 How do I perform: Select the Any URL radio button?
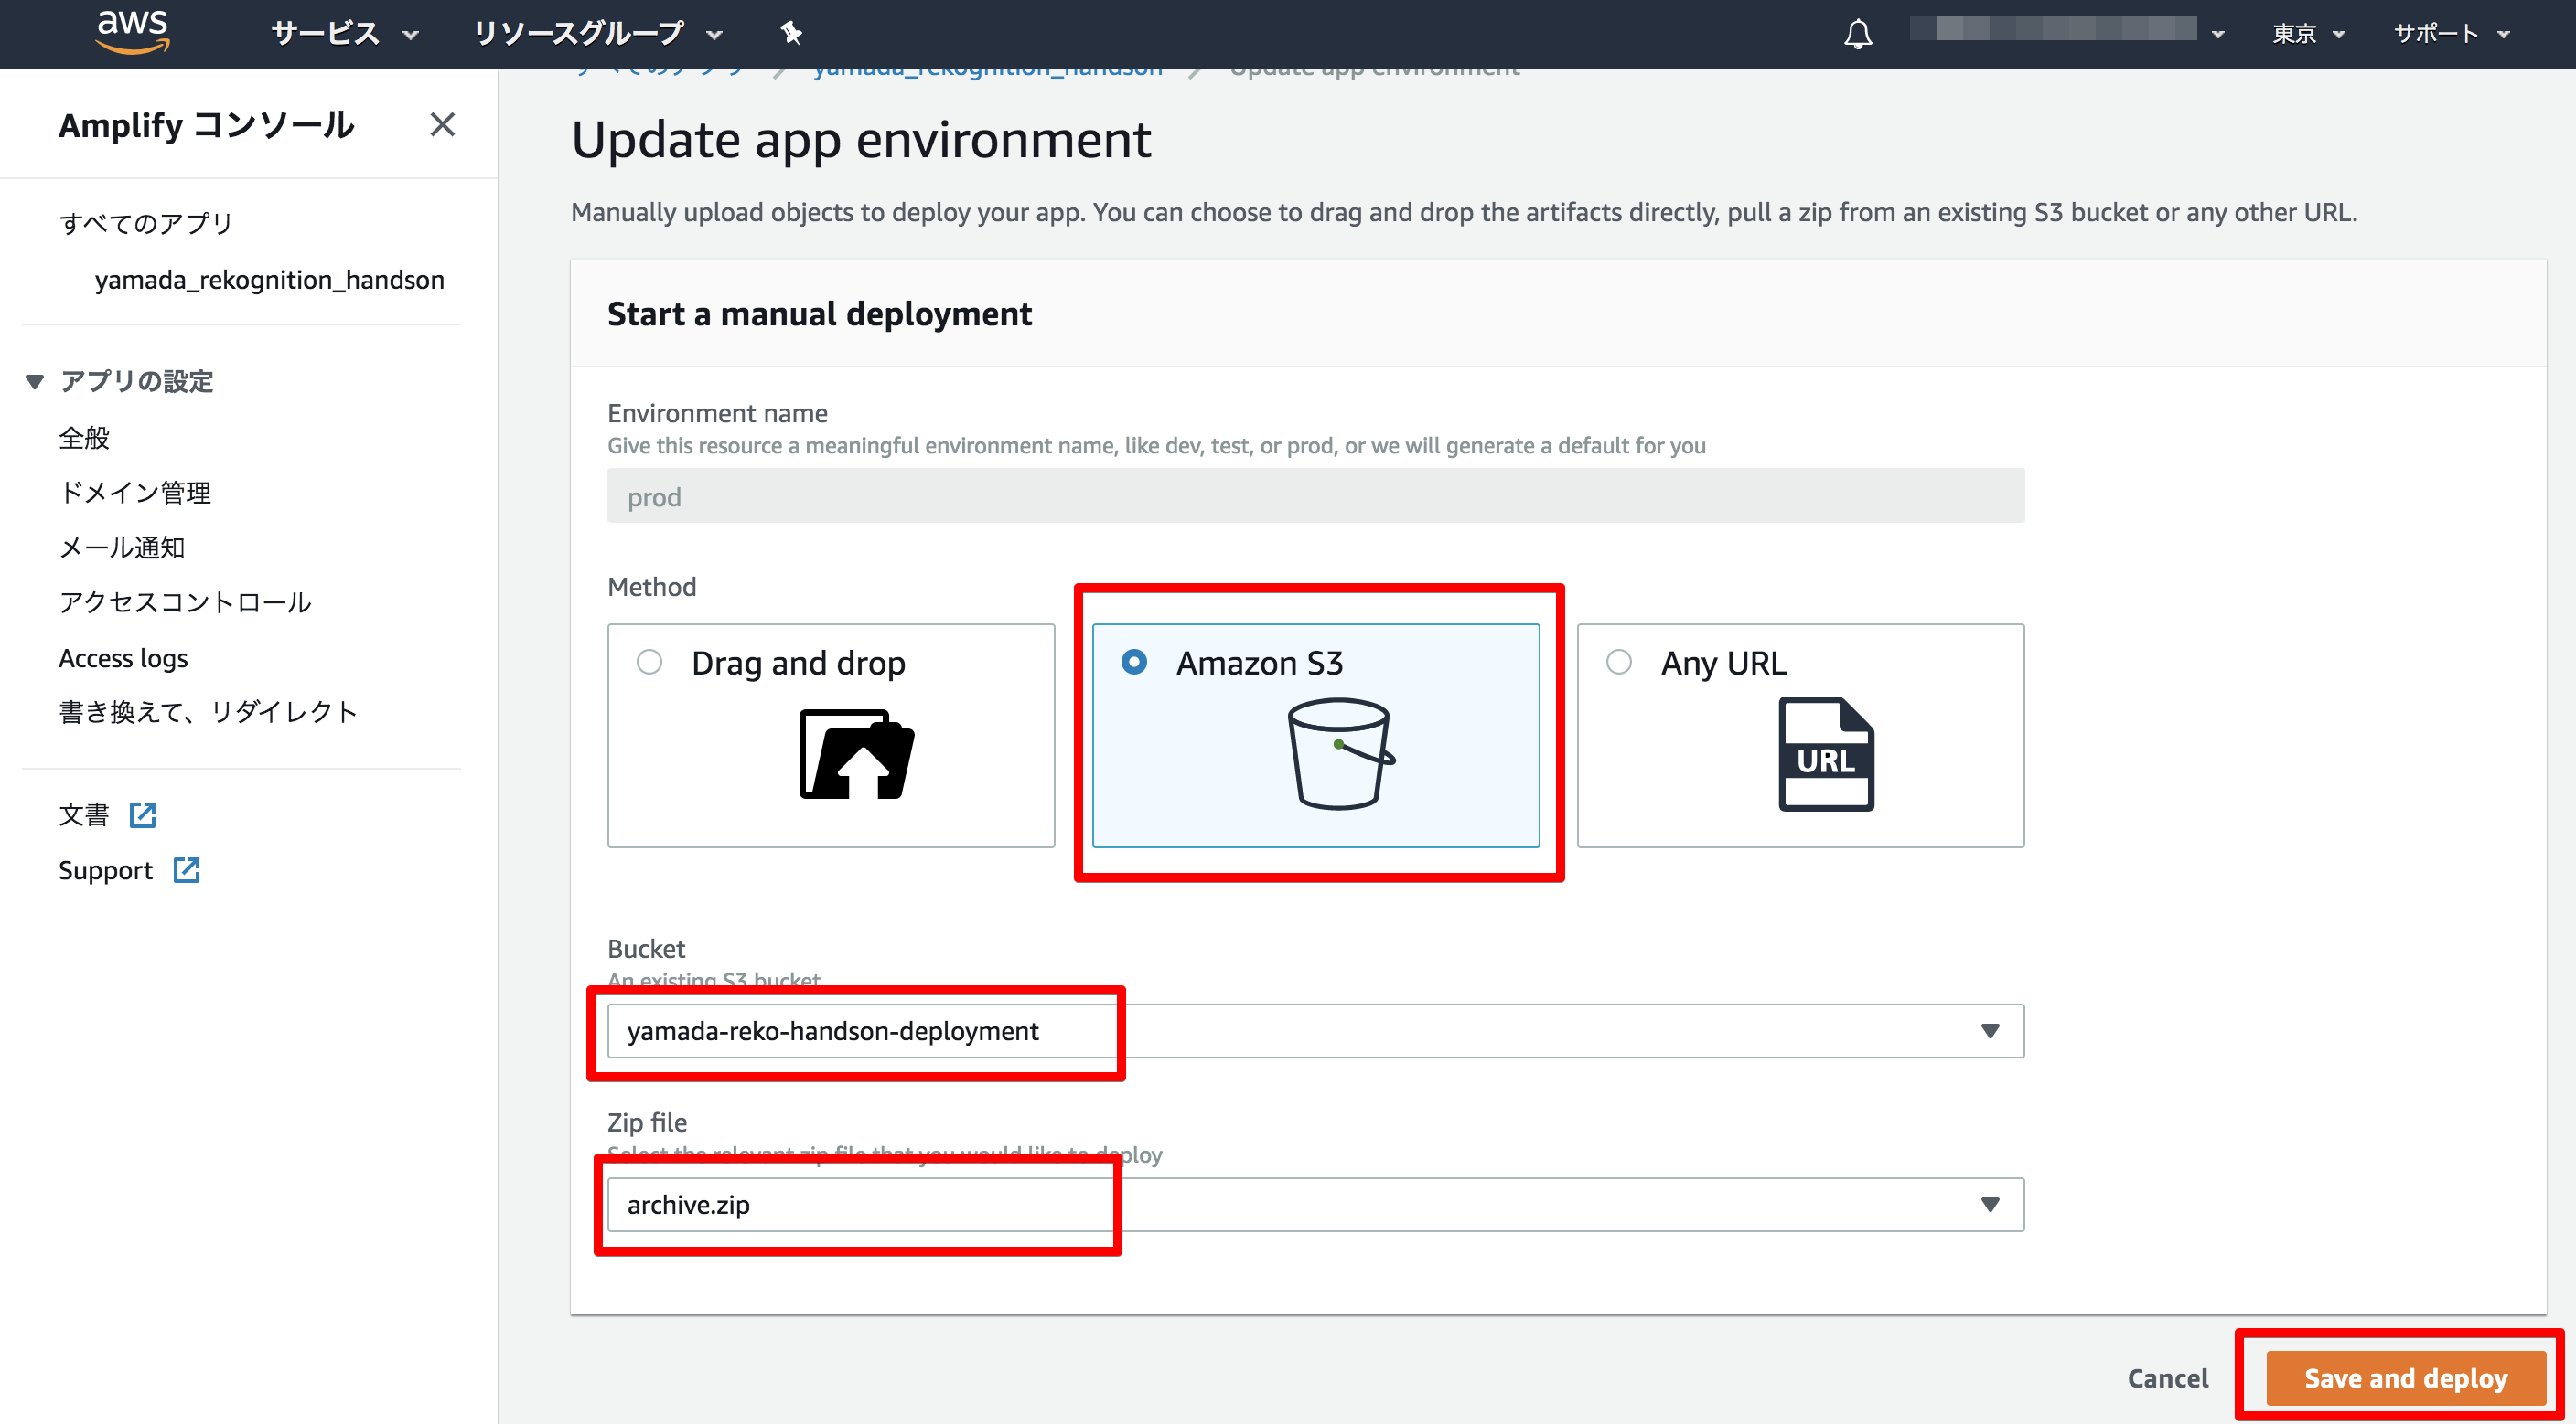[x=1619, y=663]
